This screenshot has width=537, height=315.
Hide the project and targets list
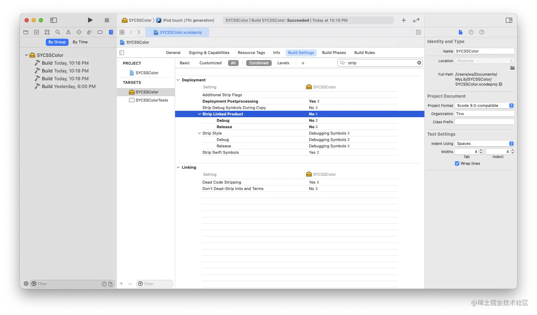pyautogui.click(x=122, y=53)
